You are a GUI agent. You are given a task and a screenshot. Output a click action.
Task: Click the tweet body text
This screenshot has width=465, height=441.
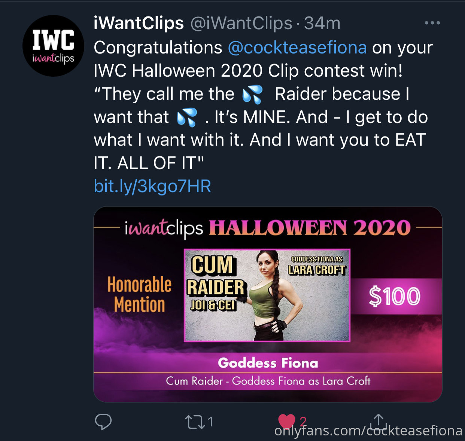click(263, 105)
